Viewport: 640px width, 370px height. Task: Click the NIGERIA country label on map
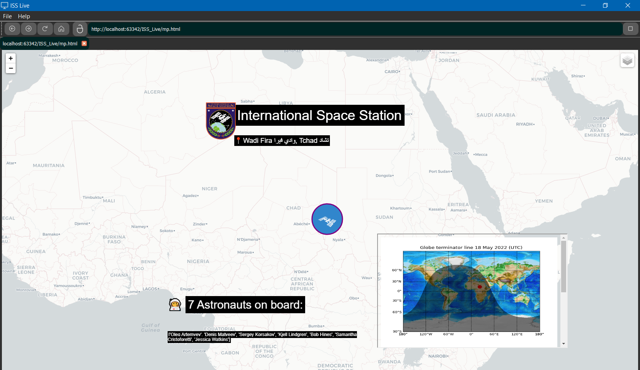pos(198,261)
